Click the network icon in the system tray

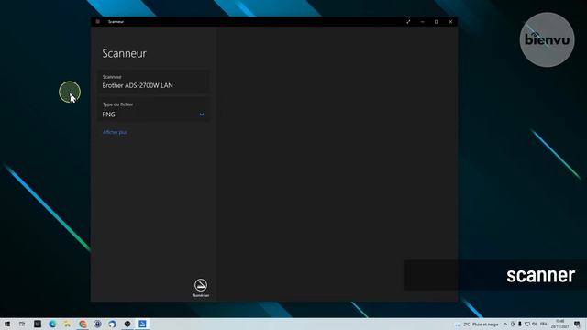pos(527,324)
